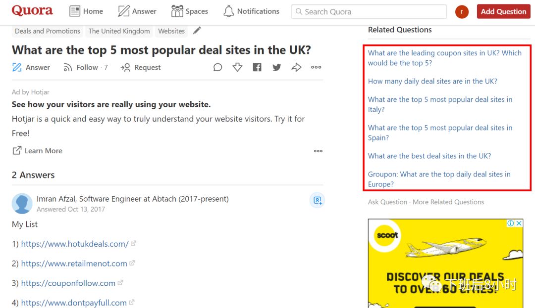
Task: Share the question on Facebook
Action: [x=257, y=67]
